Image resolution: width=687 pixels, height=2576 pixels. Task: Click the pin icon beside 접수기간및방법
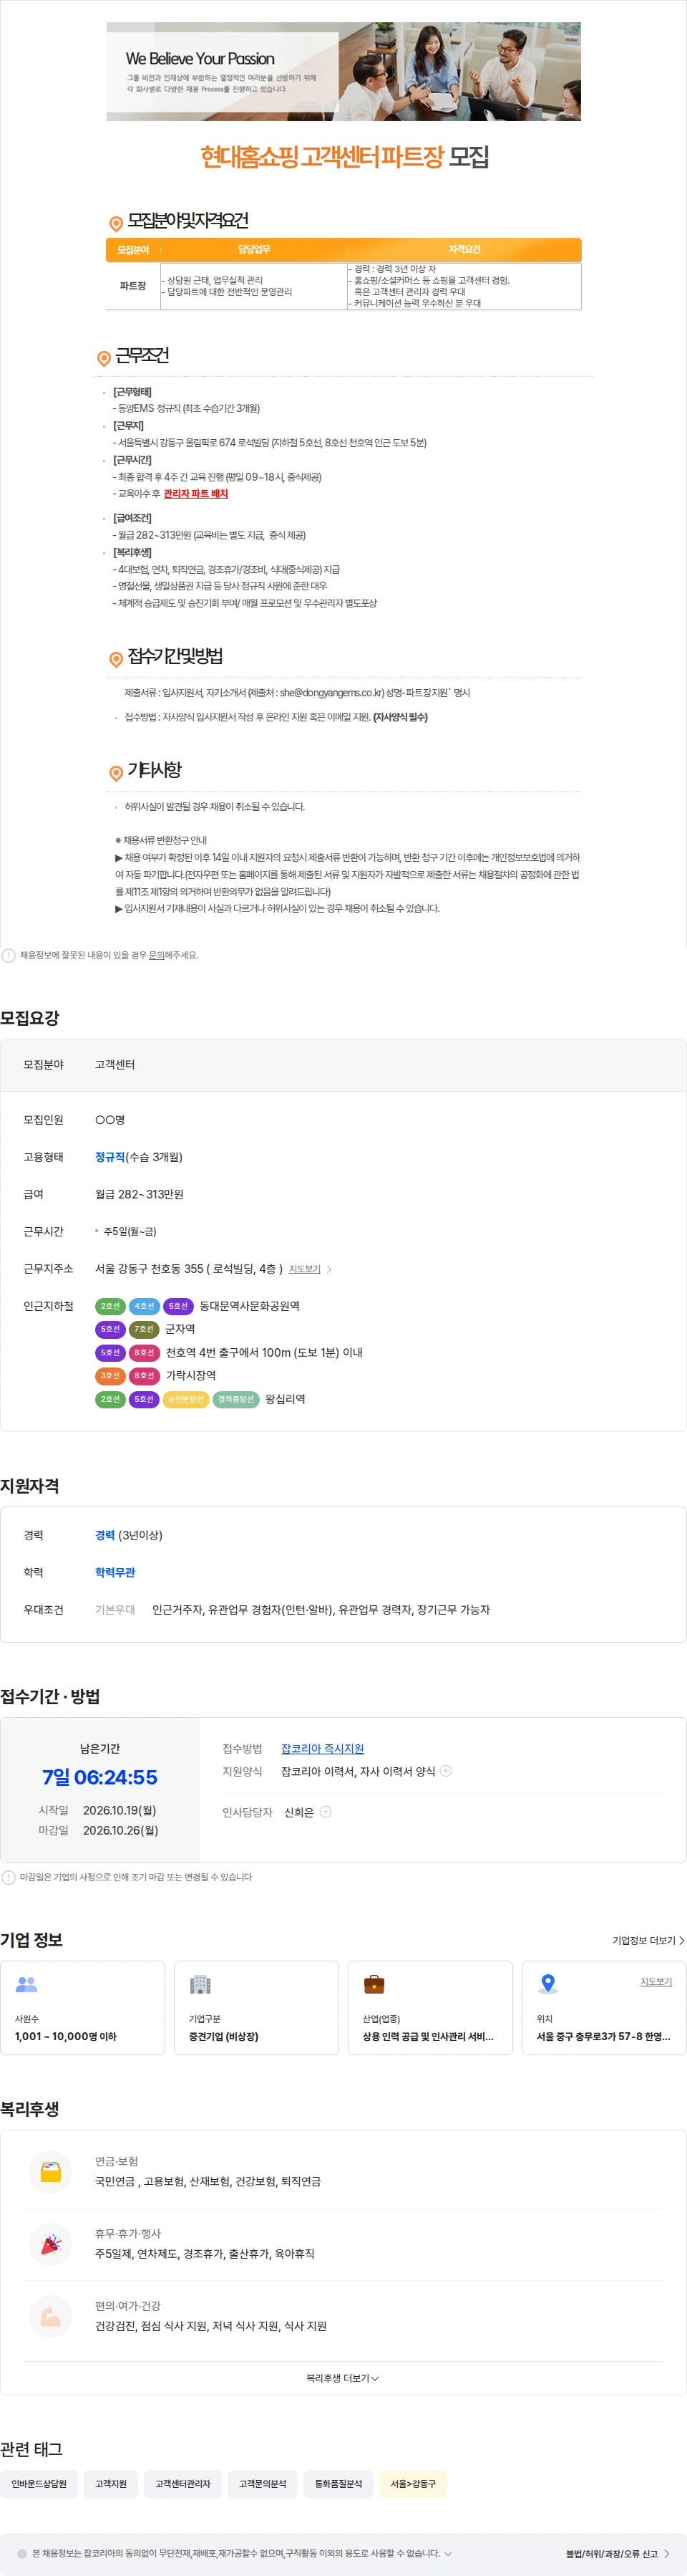pyautogui.click(x=116, y=658)
